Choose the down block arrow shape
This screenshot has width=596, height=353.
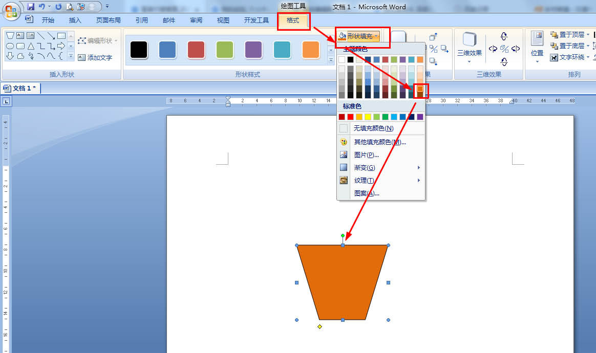pos(10,56)
